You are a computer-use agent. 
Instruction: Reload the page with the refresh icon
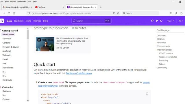9,13
